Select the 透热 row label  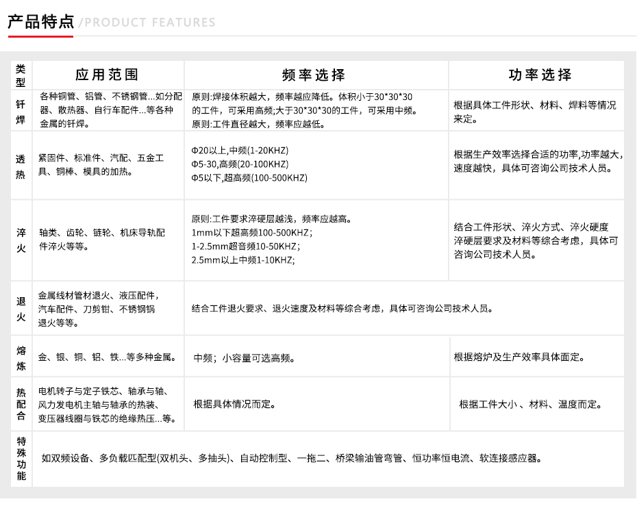coord(21,165)
